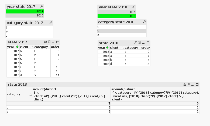Maximize the state 2017 table
Screen dimensions: 210x126
[57, 42]
